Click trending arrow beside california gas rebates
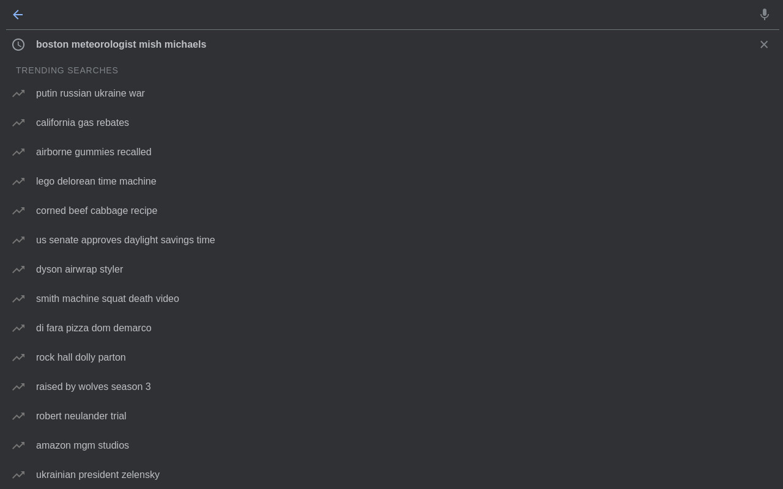Viewport: 783px width, 489px height. (18, 123)
